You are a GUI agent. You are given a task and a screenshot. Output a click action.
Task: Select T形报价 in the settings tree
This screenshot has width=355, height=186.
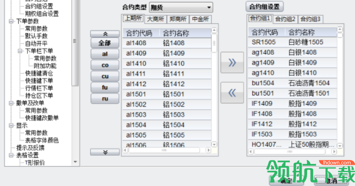click(35, 163)
